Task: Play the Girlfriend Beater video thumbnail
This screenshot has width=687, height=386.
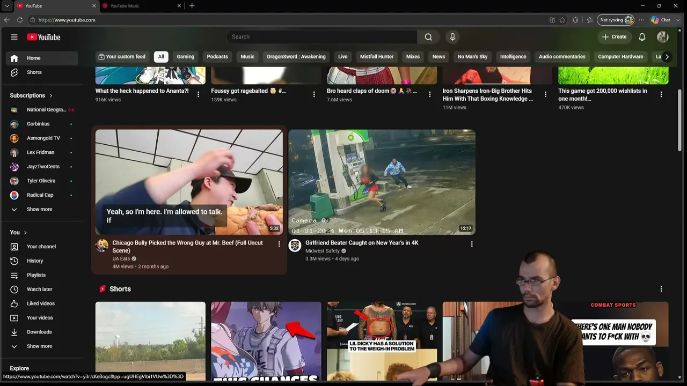Action: [382, 182]
